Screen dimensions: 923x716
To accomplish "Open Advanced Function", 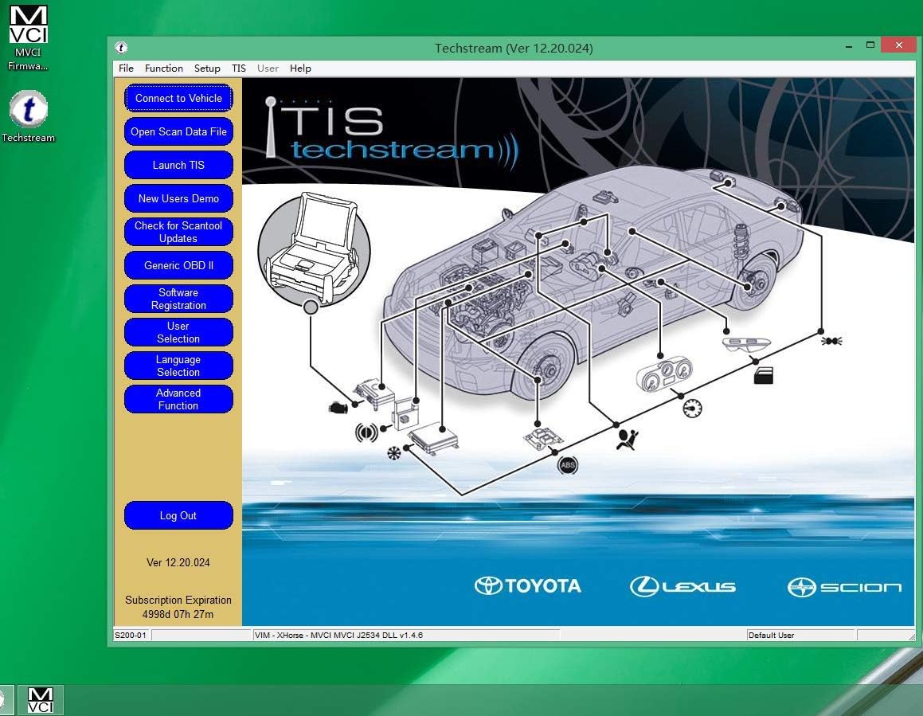I will point(178,399).
